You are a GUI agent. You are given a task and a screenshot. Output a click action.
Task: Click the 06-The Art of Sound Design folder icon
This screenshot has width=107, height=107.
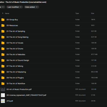tap(3, 60)
